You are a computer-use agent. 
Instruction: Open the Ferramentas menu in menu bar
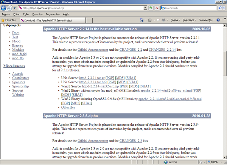[53, 14]
